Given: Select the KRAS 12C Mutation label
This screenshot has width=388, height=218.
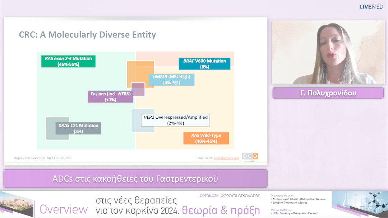Looking at the screenshot, I should click(x=78, y=128).
